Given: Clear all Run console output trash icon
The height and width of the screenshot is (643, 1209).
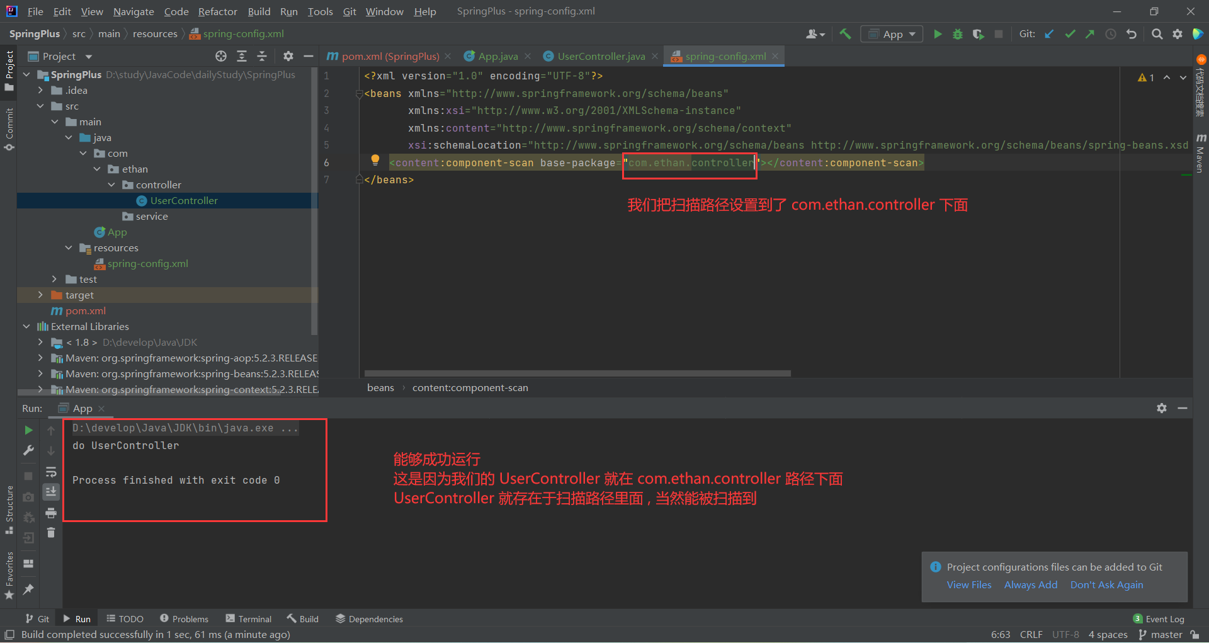Looking at the screenshot, I should click(51, 533).
